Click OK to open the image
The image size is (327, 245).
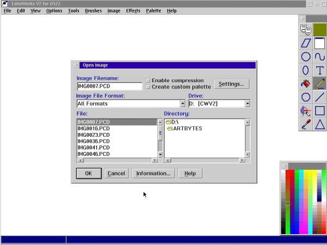89,173
